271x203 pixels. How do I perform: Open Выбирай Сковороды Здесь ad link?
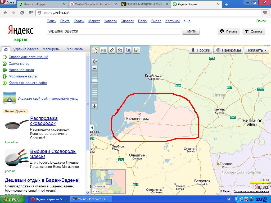click(53, 154)
